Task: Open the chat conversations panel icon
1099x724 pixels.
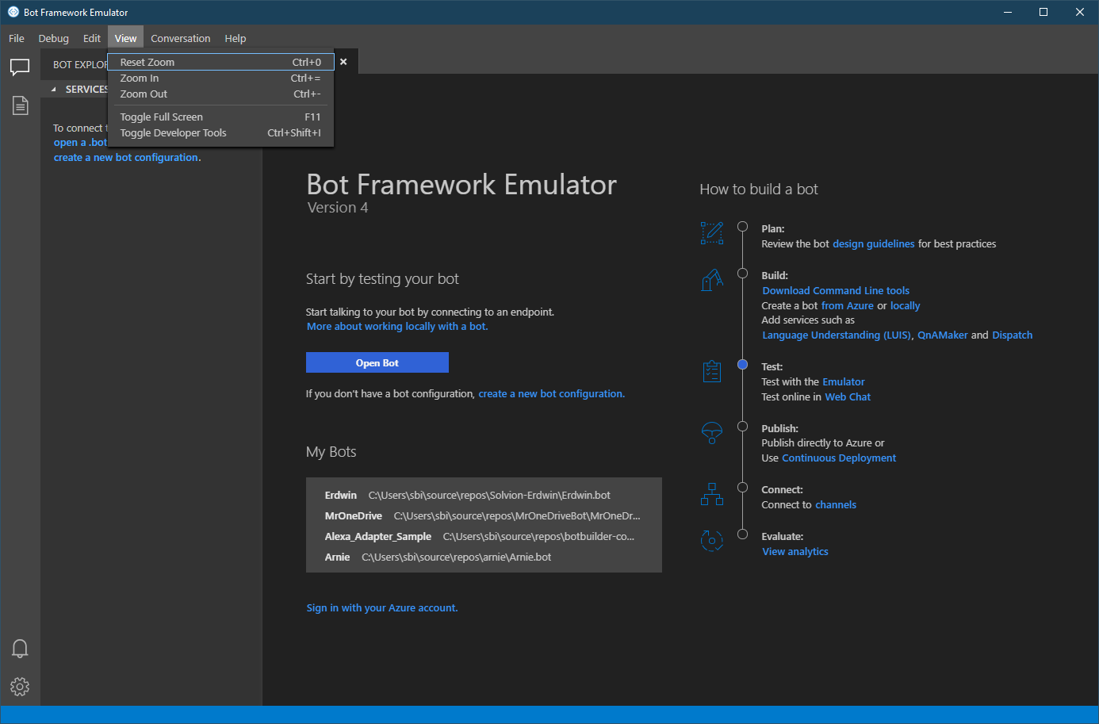Action: click(x=20, y=67)
